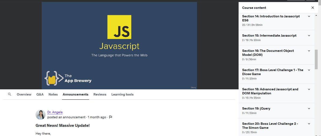Click the 2 / 19 | 1hr 30min progress text
The width and height of the screenshot is (321, 136).
pyautogui.click(x=251, y=40)
